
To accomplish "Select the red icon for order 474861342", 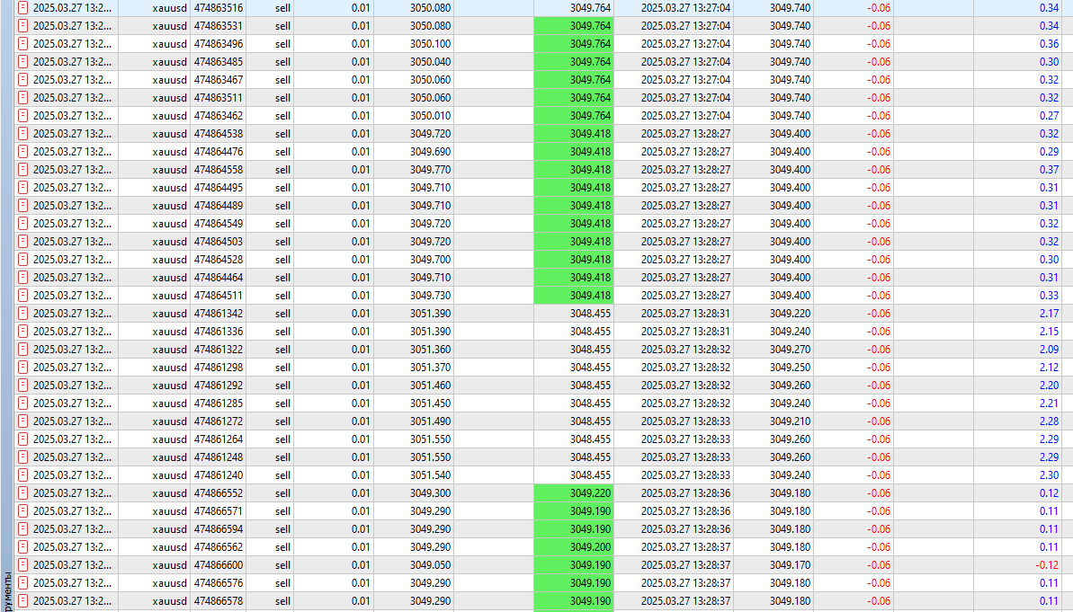I will pos(22,314).
